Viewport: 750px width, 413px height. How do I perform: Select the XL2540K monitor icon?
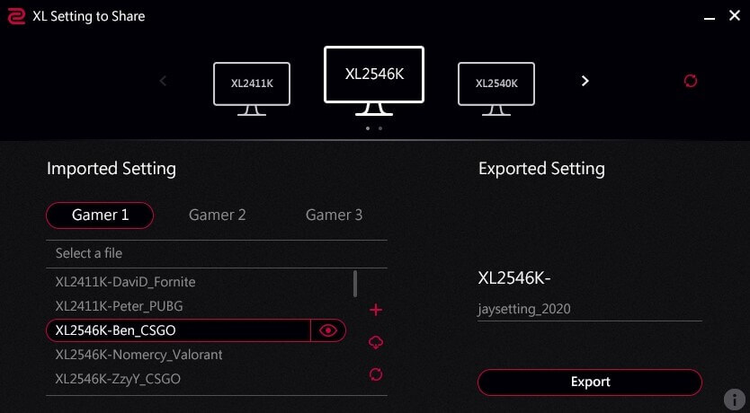(496, 86)
